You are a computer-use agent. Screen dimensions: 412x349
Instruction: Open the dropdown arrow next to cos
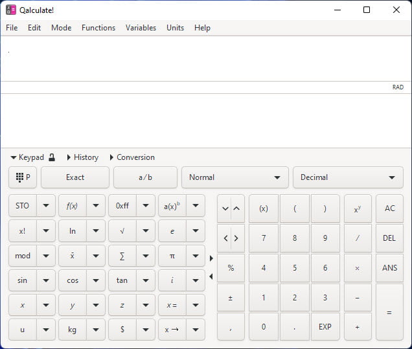[x=96, y=280]
